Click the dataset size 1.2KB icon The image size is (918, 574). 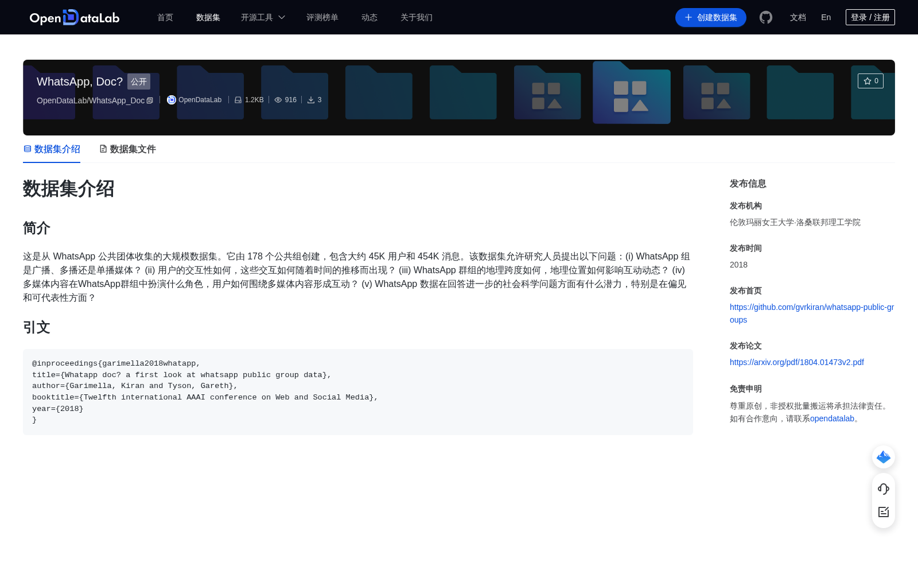click(x=238, y=100)
